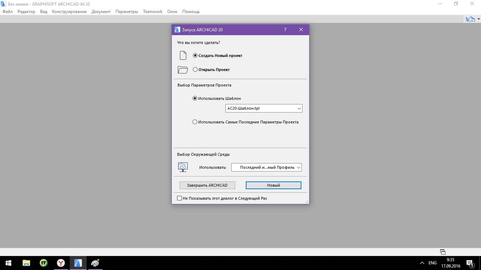Open the Параметры menu
The width and height of the screenshot is (481, 270).
(x=127, y=12)
